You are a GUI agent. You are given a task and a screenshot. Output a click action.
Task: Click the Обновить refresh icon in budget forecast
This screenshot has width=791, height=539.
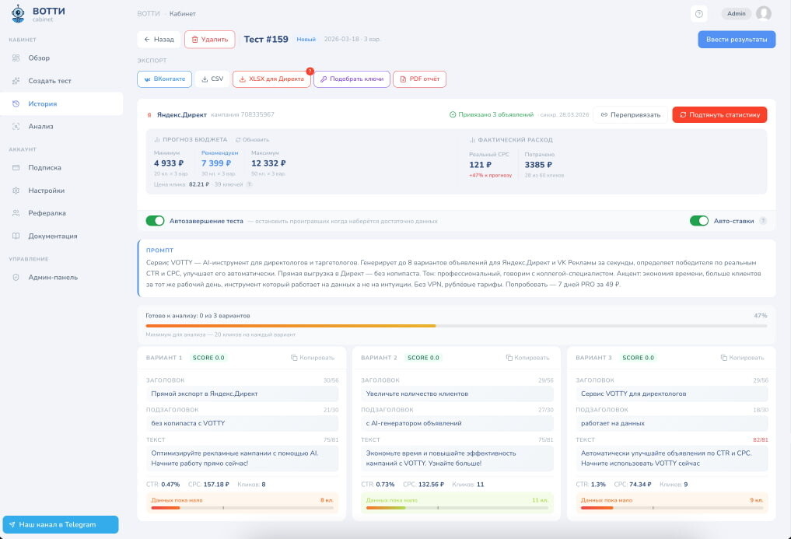pyautogui.click(x=238, y=140)
